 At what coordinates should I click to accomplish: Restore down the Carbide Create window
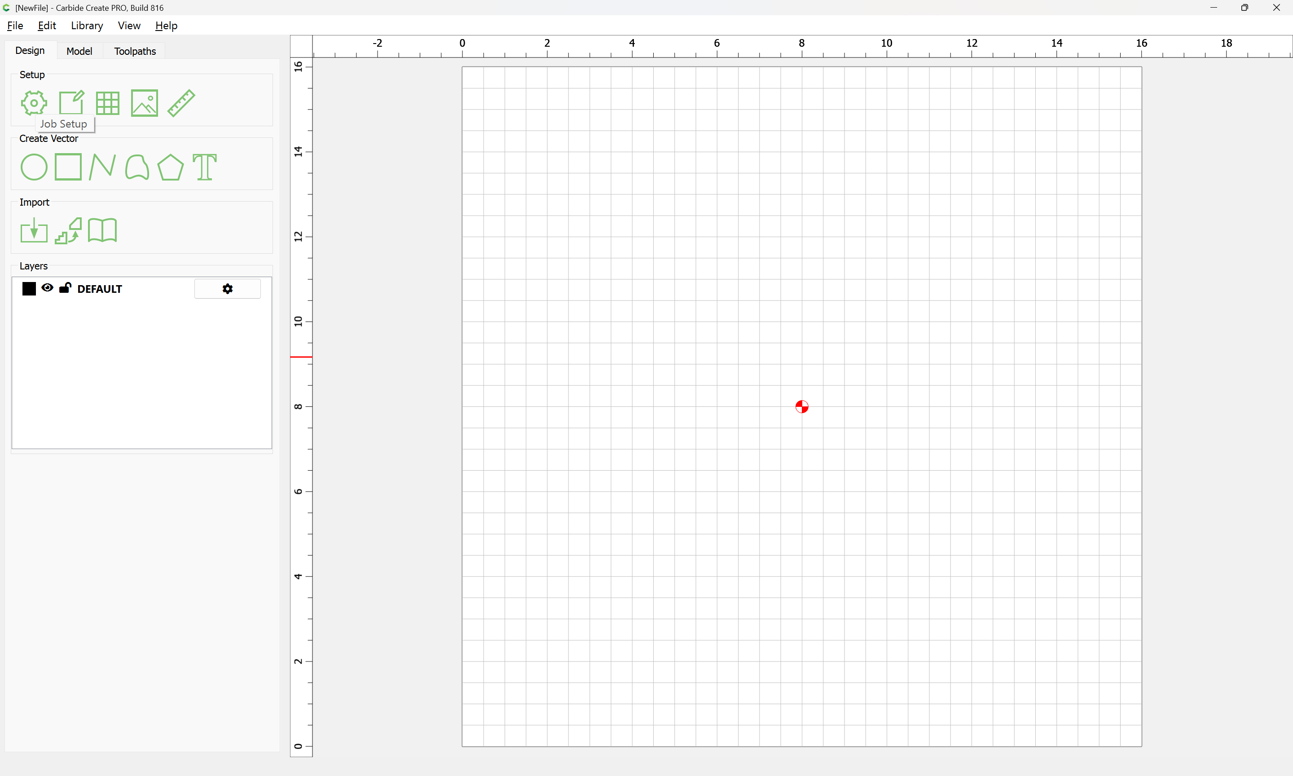[x=1245, y=8]
